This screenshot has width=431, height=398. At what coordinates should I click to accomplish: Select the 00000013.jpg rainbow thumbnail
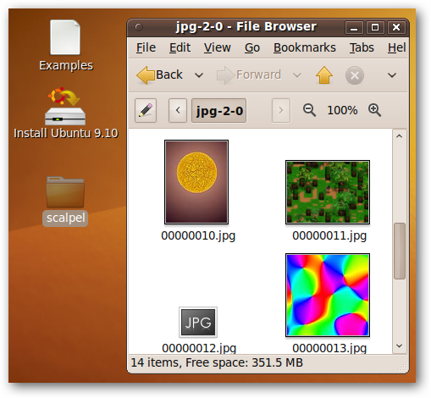[328, 296]
